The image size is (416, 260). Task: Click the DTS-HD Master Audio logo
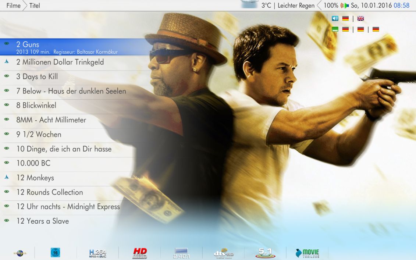tap(224, 253)
